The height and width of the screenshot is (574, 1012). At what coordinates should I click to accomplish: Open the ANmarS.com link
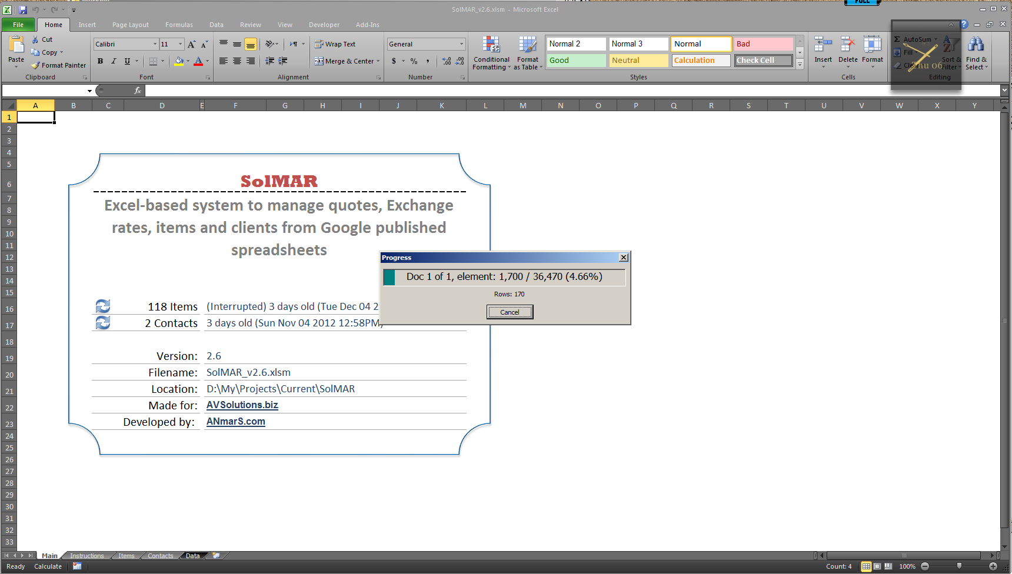tap(236, 421)
